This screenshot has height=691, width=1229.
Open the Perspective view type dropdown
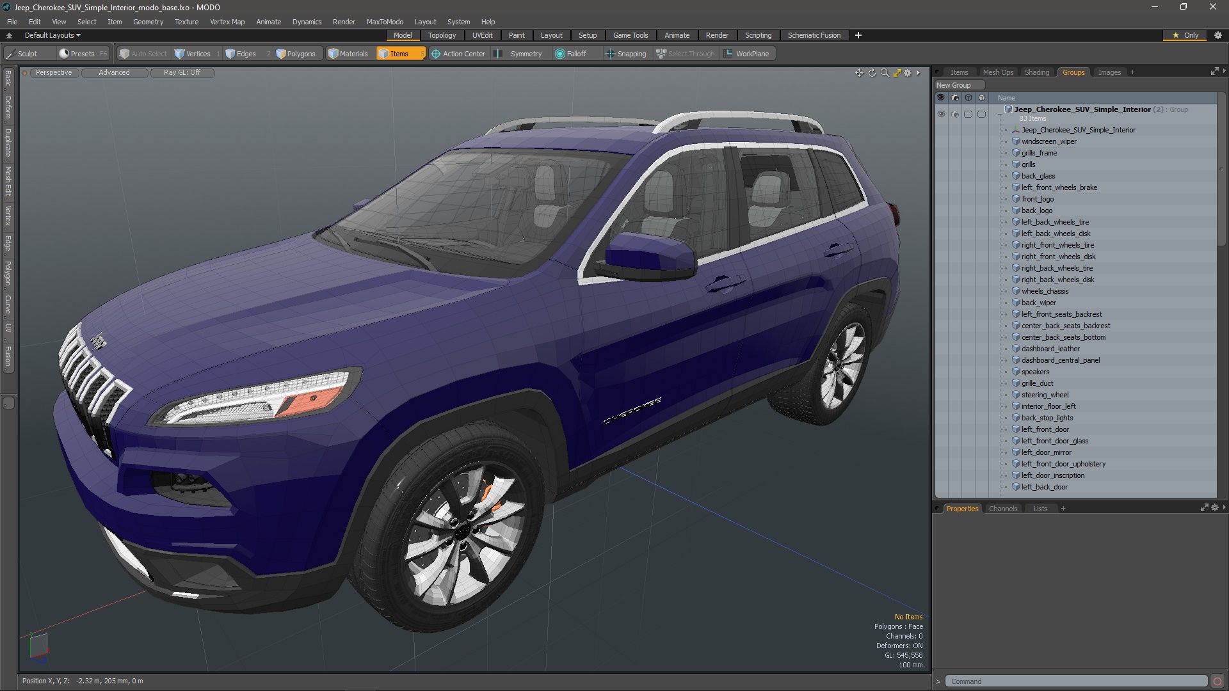[54, 73]
